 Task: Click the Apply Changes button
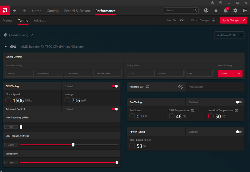pyautogui.click(x=233, y=20)
